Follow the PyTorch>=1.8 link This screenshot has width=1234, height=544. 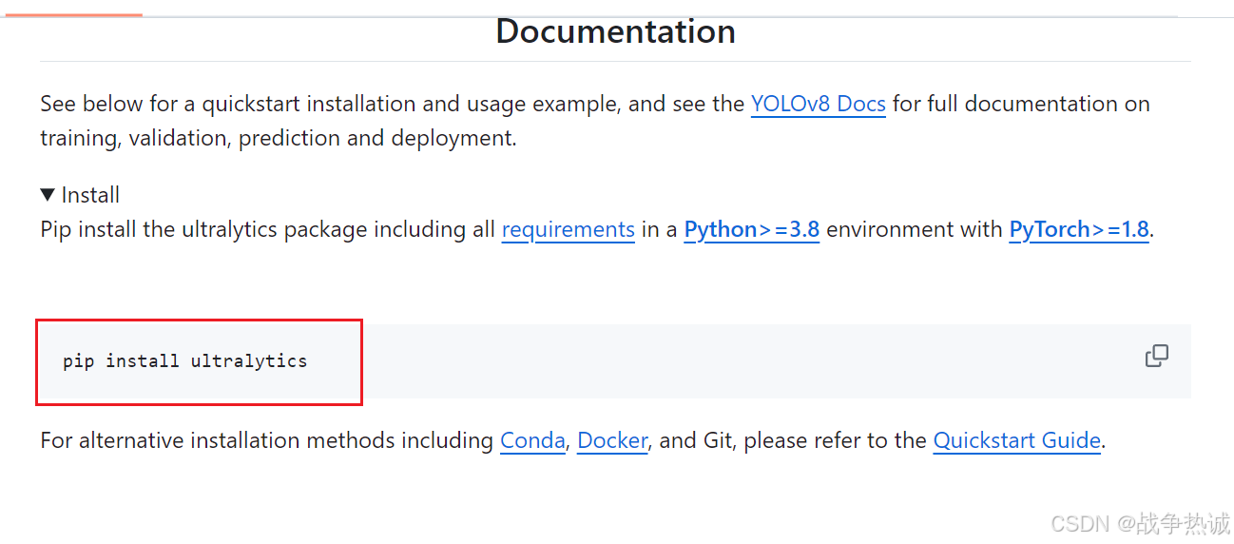(1078, 229)
